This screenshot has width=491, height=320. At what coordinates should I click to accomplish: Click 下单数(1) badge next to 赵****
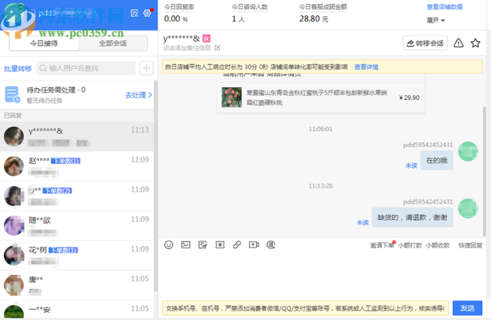click(x=66, y=161)
